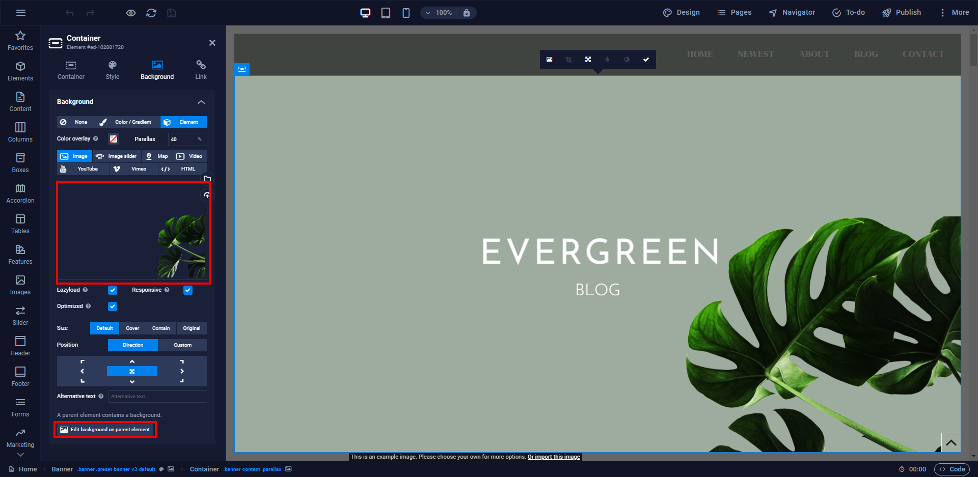Open Images in the sidebar
Screen dimensions: 978x477
tap(20, 285)
